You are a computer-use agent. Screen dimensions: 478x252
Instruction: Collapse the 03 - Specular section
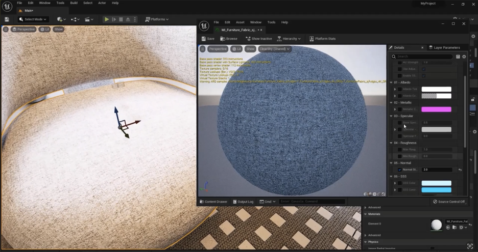(391, 116)
